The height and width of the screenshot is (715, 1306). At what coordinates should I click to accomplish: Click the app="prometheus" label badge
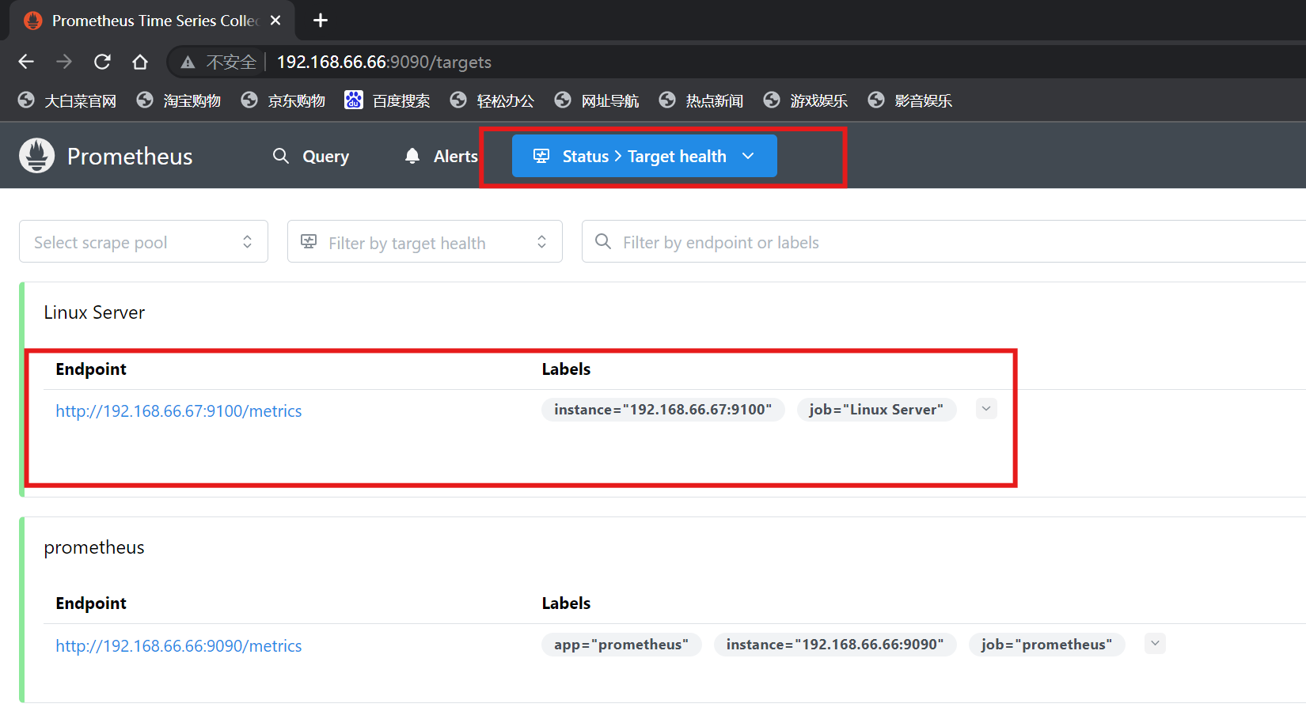pos(621,645)
